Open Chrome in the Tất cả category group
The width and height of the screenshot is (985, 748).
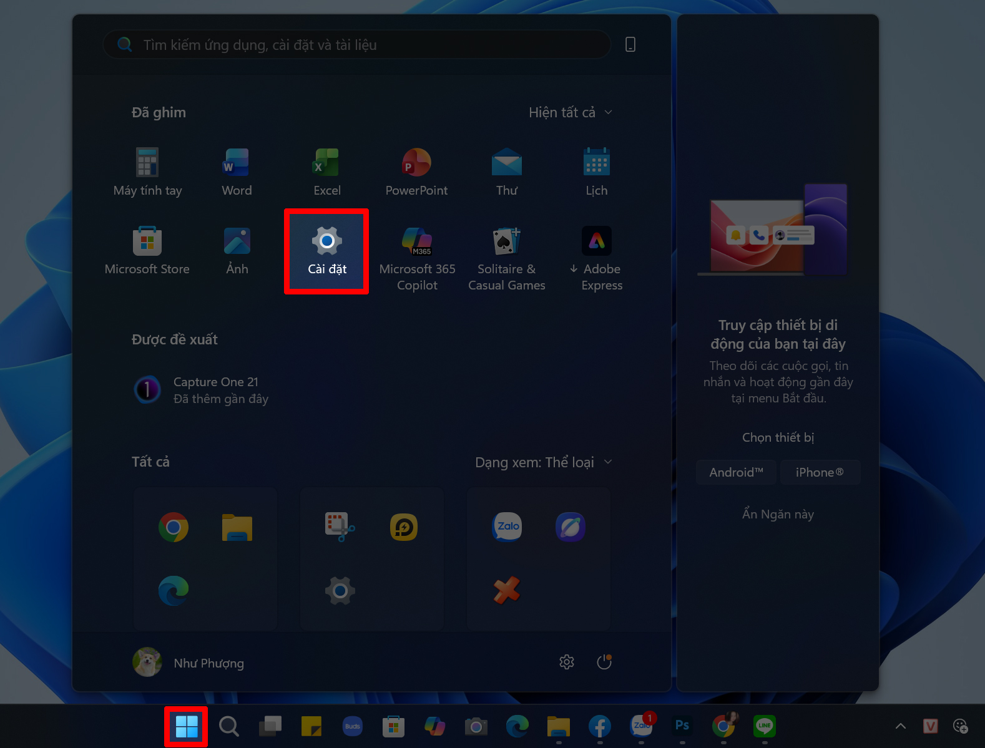(x=174, y=527)
